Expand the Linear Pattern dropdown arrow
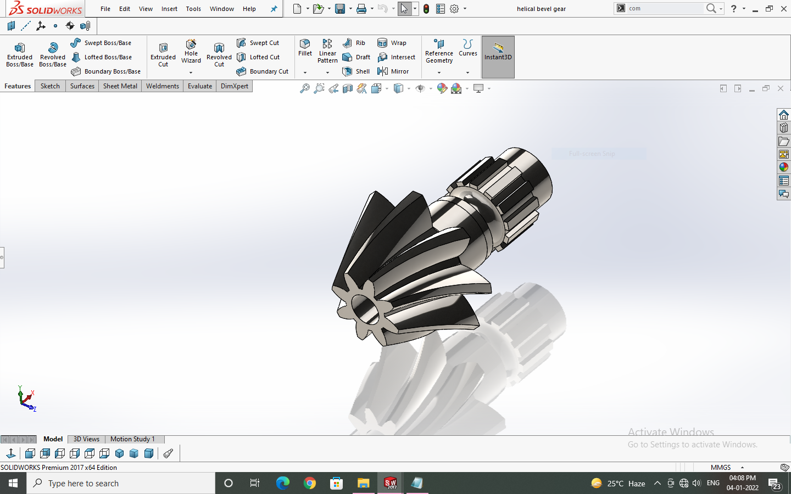The image size is (791, 494). pyautogui.click(x=327, y=72)
